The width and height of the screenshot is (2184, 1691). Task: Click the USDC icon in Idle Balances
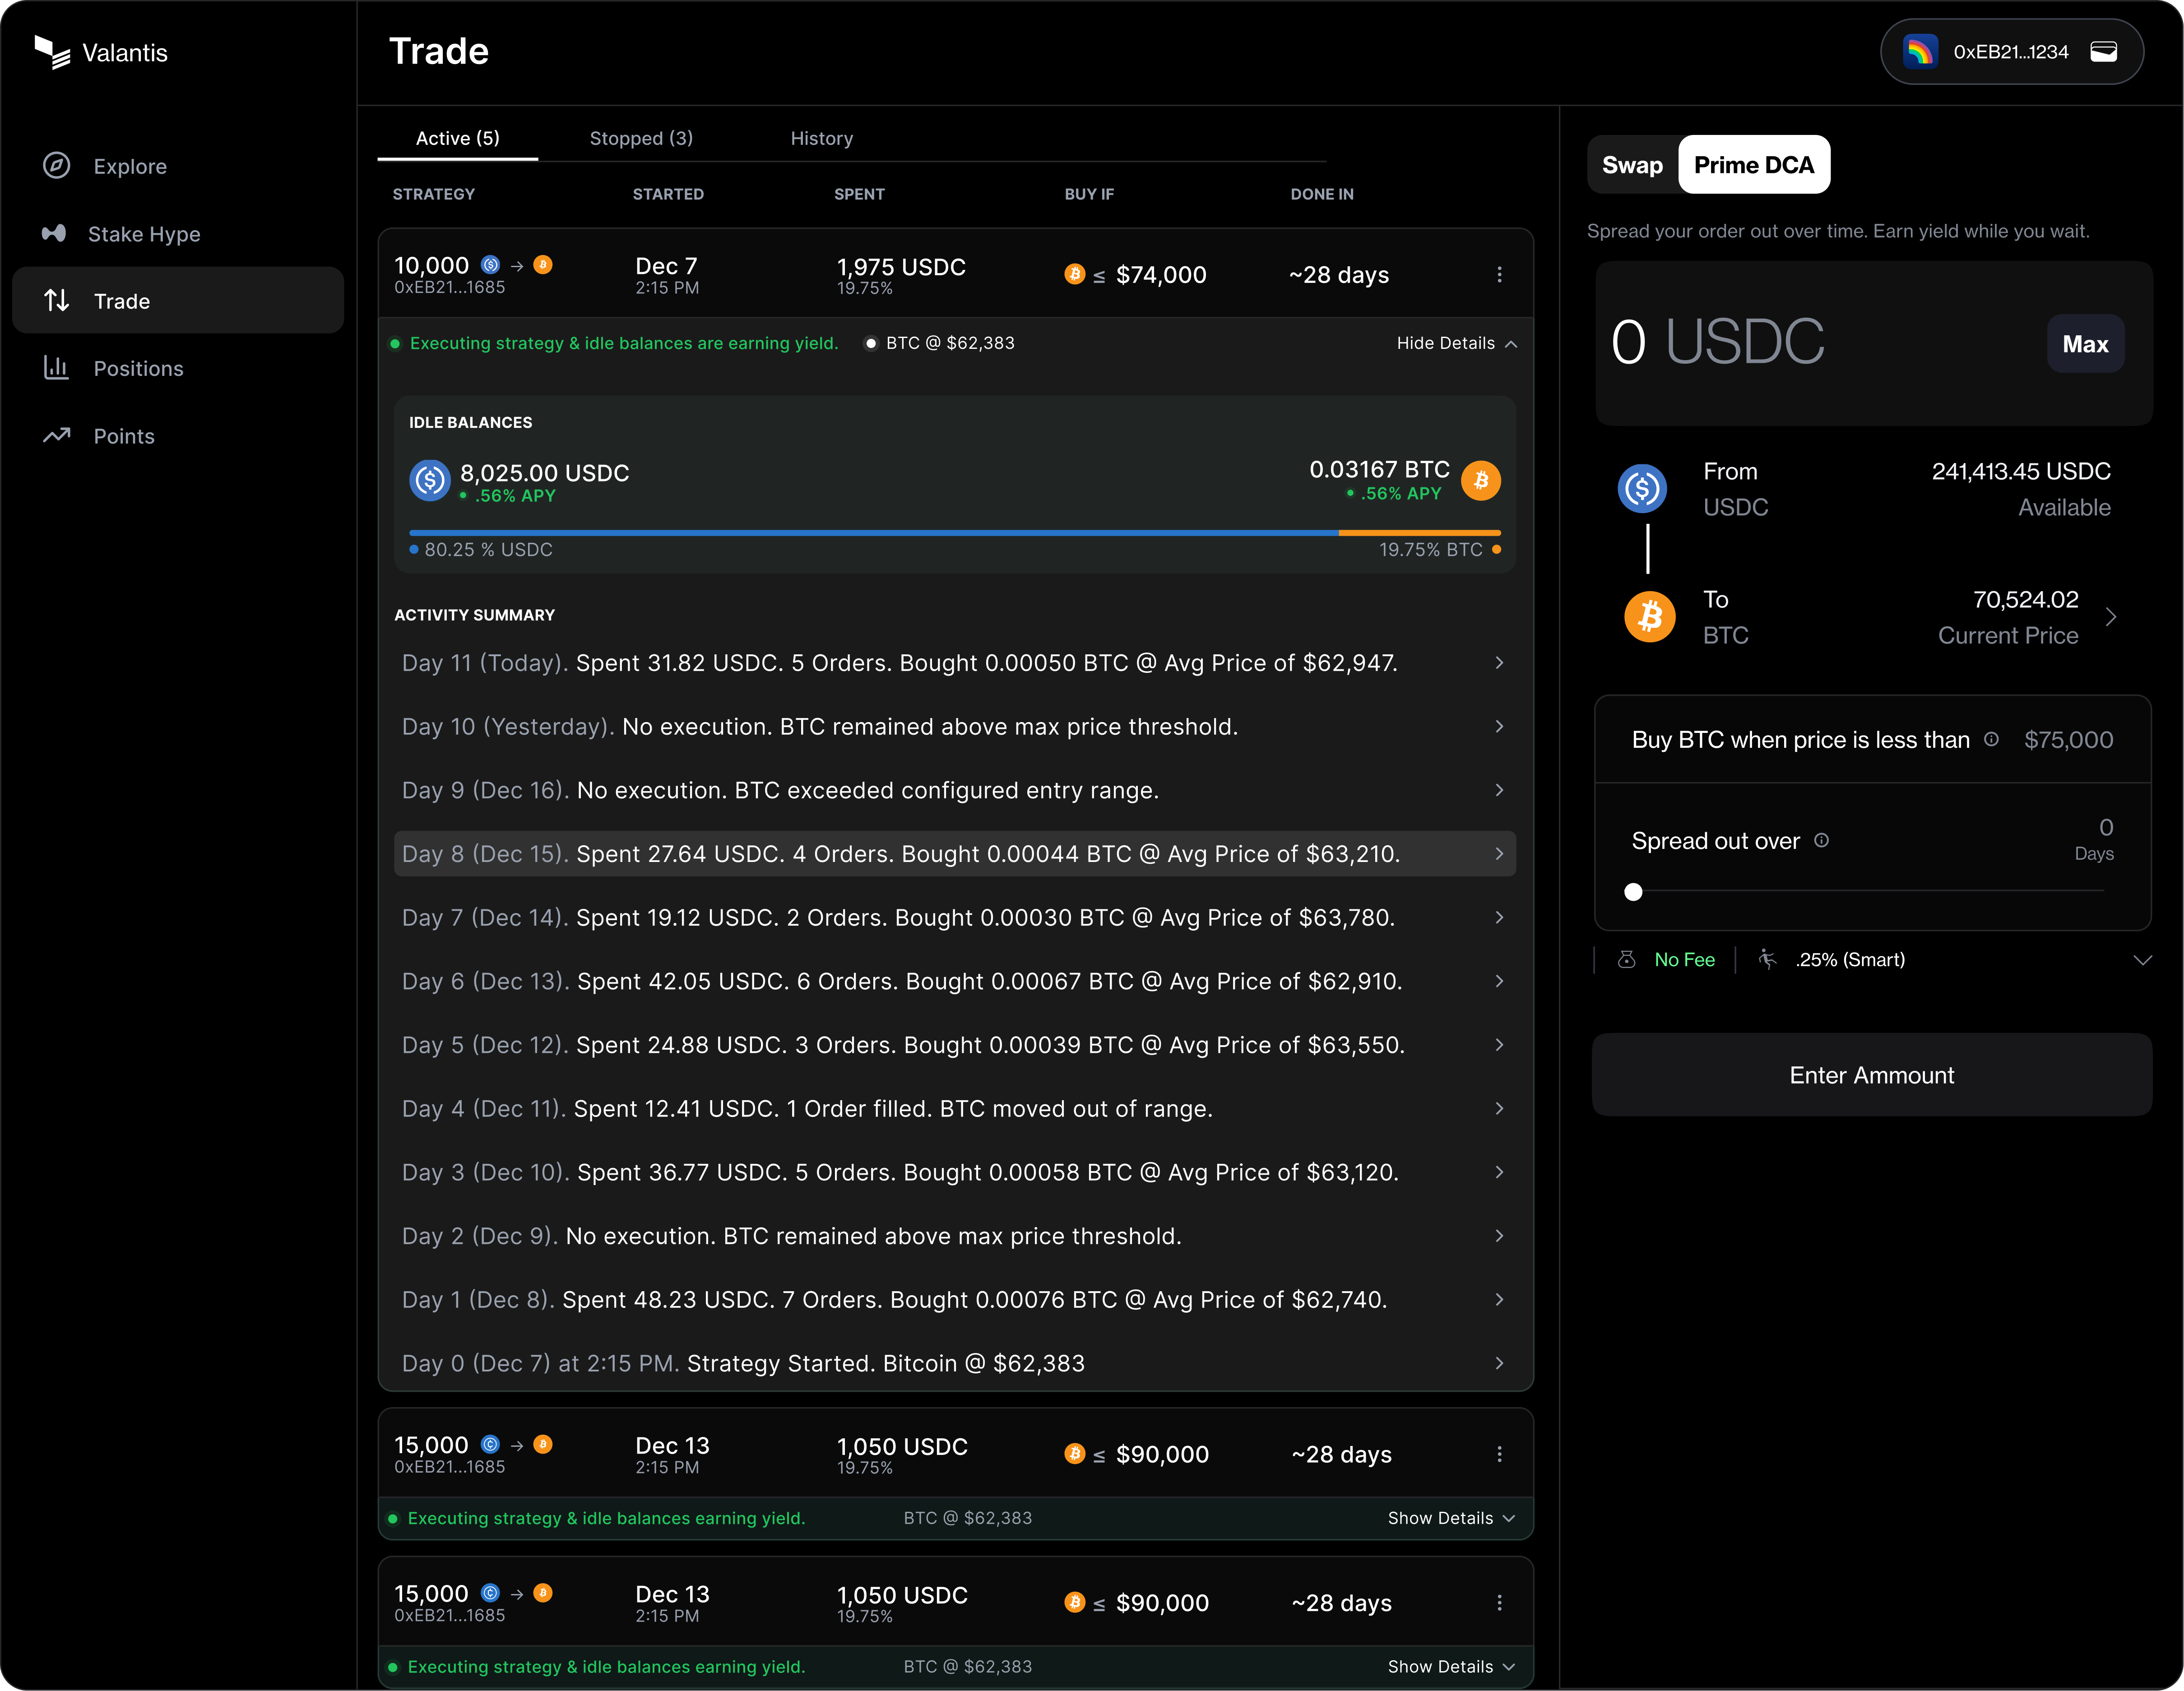tap(430, 480)
